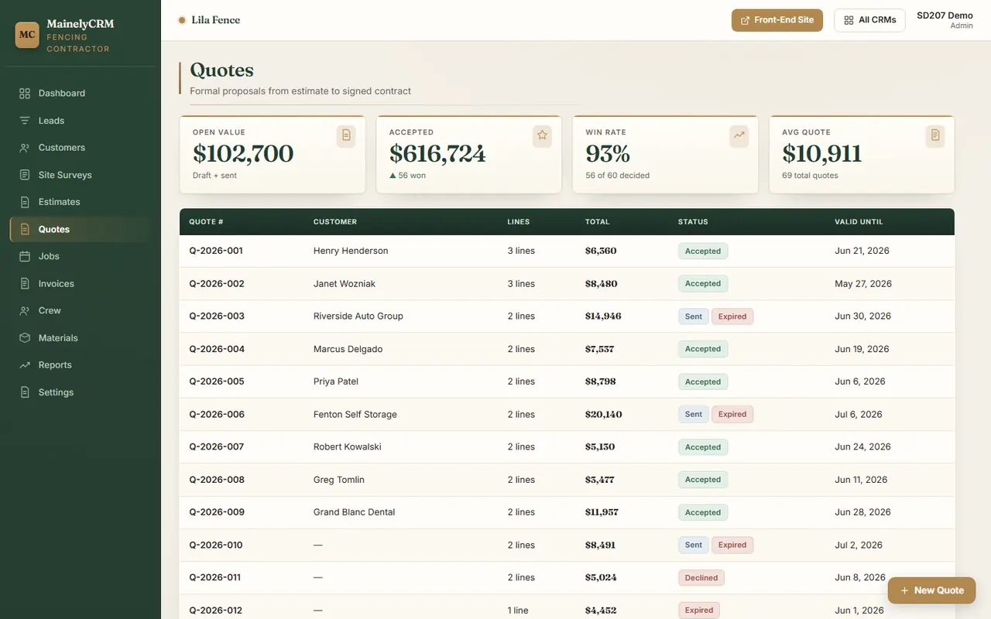Click the Invoices document icon in sidebar
The image size is (991, 619).
pyautogui.click(x=25, y=284)
